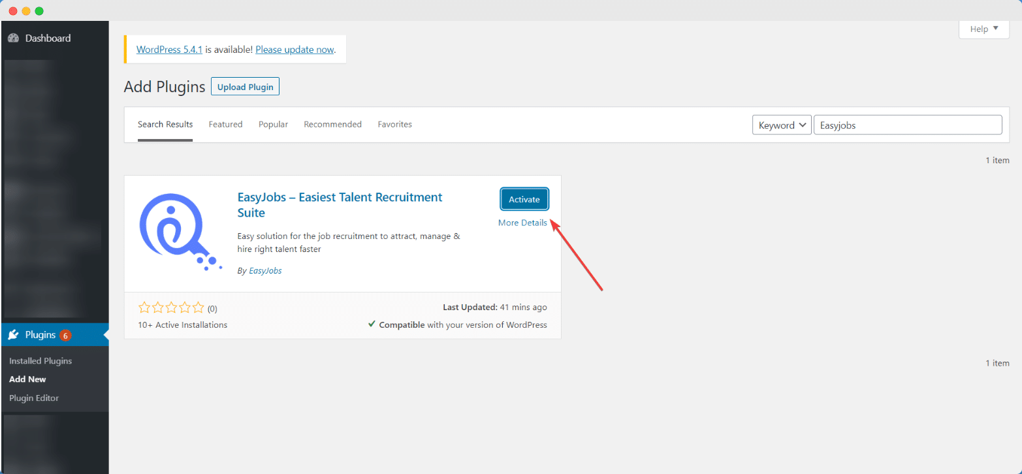Screen dimensions: 1022x474
Task: Open Plugin Editor submenu item
Action: pos(34,398)
